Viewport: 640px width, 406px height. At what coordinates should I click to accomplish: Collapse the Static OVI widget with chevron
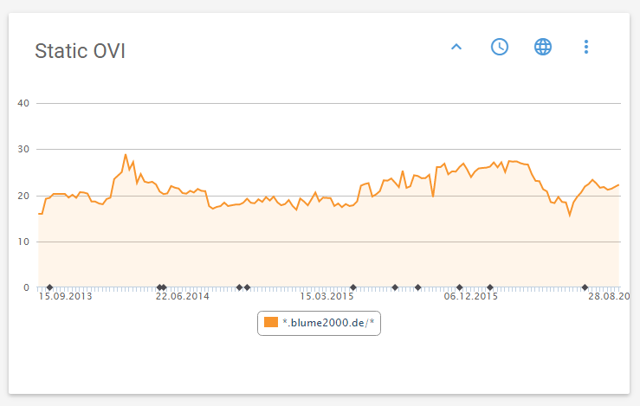coord(456,47)
